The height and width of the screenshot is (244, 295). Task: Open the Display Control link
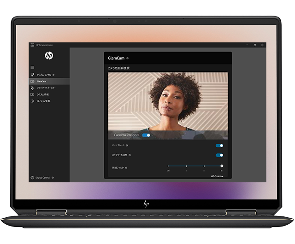tap(43, 177)
